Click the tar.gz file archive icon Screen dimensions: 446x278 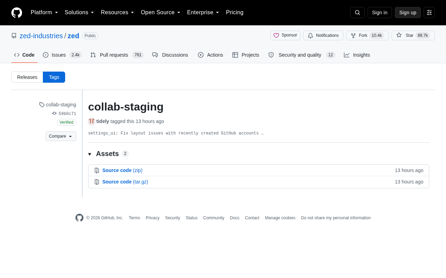click(97, 182)
